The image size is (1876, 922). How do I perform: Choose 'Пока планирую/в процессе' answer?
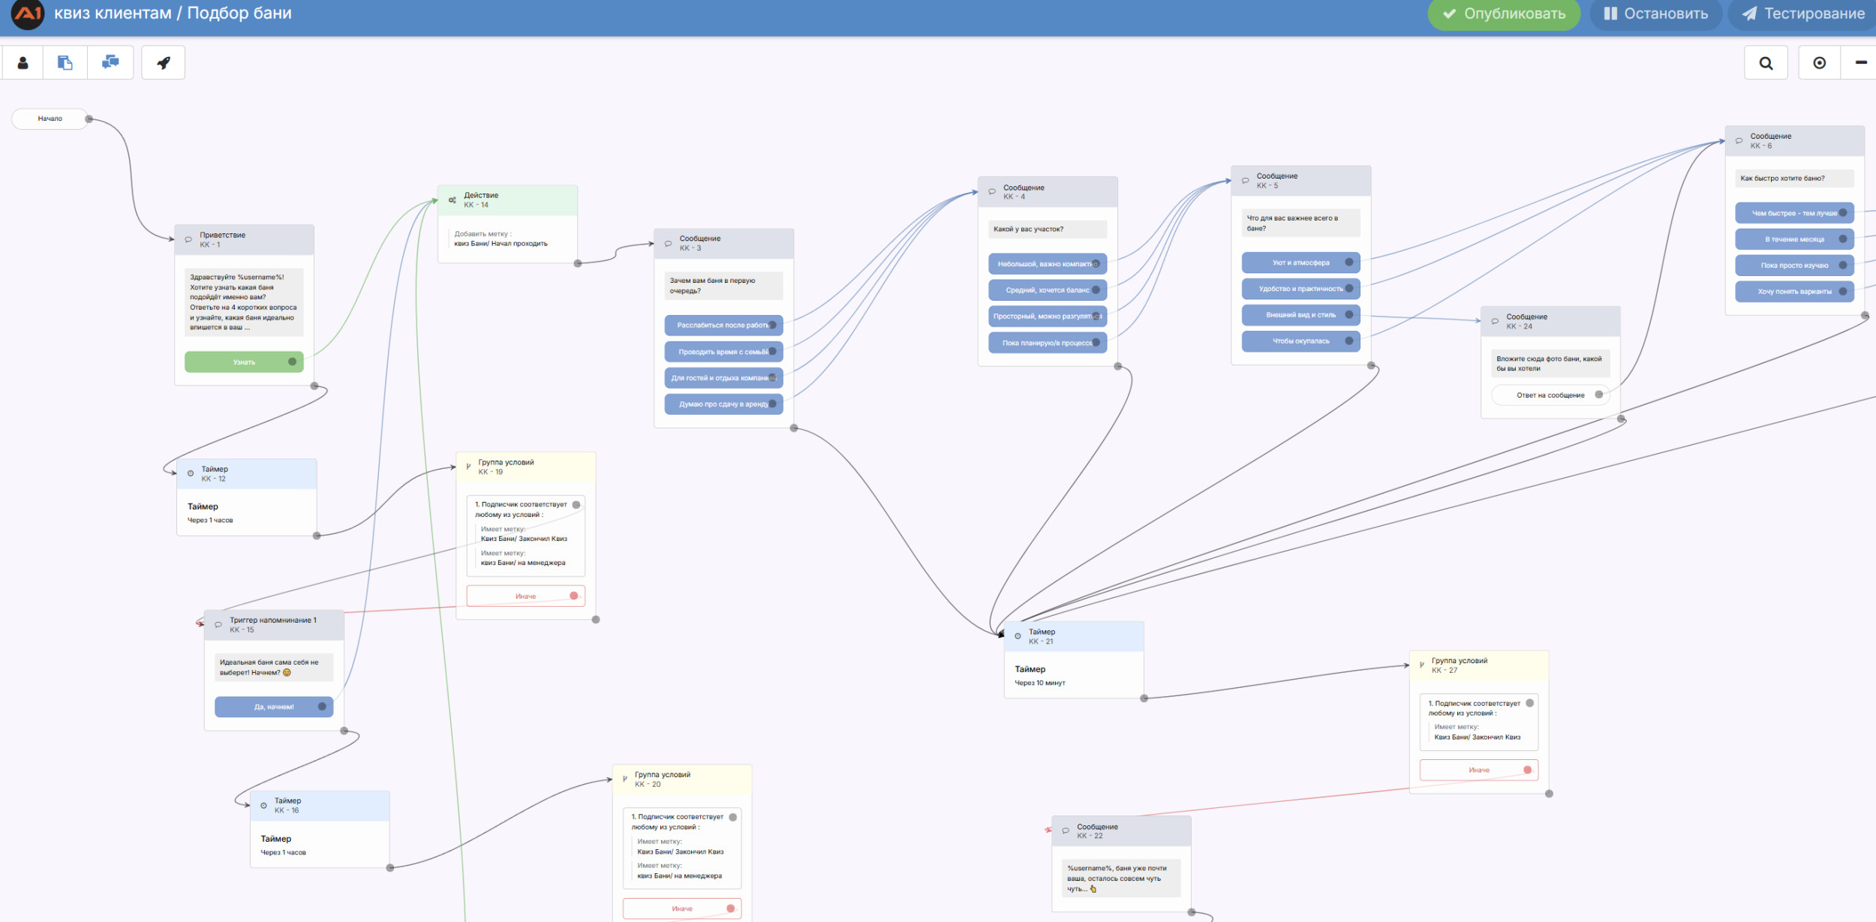coord(1048,343)
